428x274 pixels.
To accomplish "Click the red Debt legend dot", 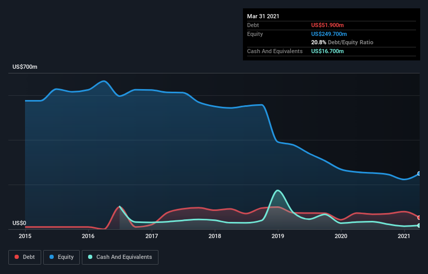I will tap(17, 257).
